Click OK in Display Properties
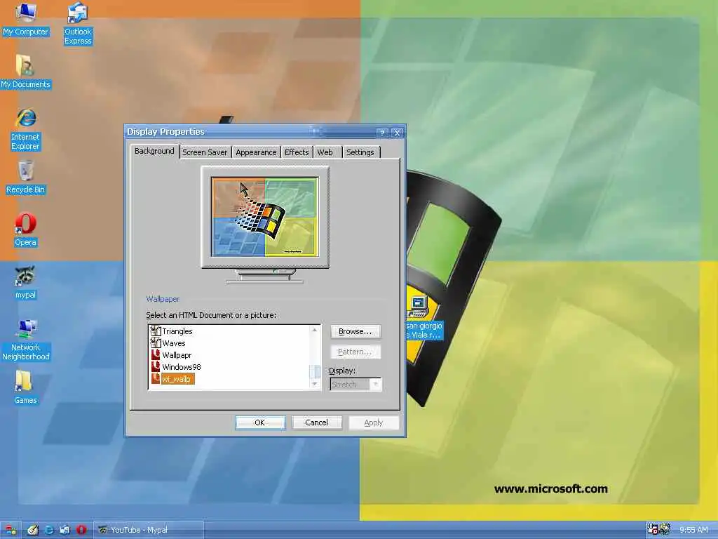The height and width of the screenshot is (539, 718). point(260,422)
